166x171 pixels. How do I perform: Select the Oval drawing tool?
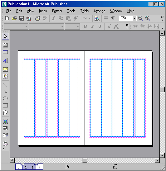click(x=5, y=98)
